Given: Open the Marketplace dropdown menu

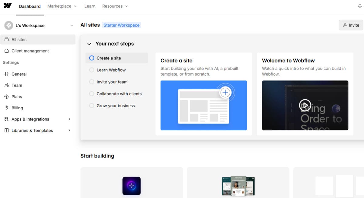Looking at the screenshot, I should tap(62, 6).
